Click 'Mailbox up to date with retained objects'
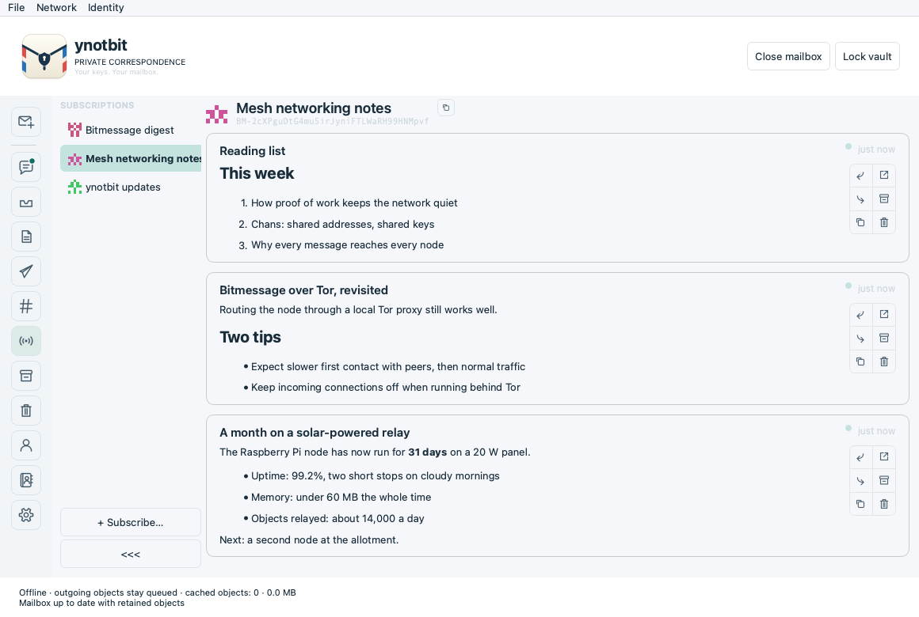The height and width of the screenshot is (617, 919). point(101,603)
